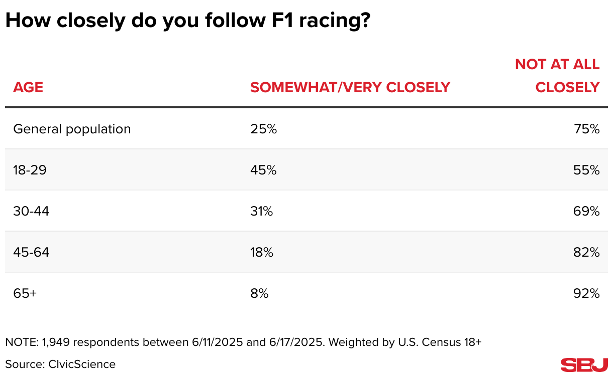Click the 92% value for ages 65+
The image size is (613, 377).
coord(588,293)
